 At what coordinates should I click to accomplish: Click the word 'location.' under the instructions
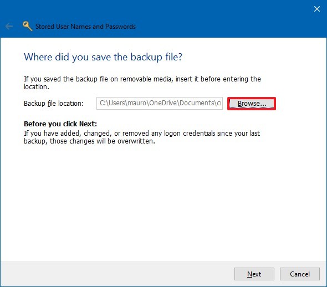point(37,86)
